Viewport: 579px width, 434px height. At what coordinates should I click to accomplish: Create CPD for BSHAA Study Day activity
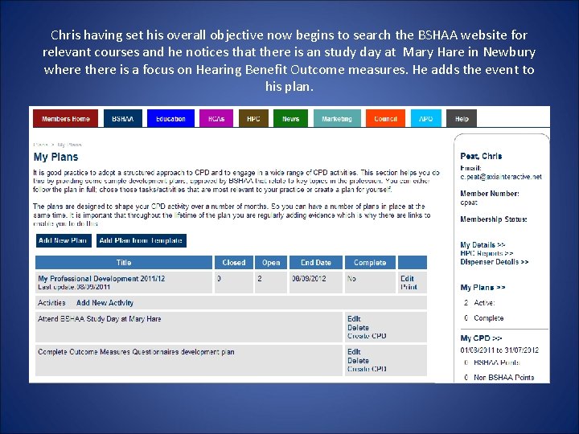click(x=367, y=336)
